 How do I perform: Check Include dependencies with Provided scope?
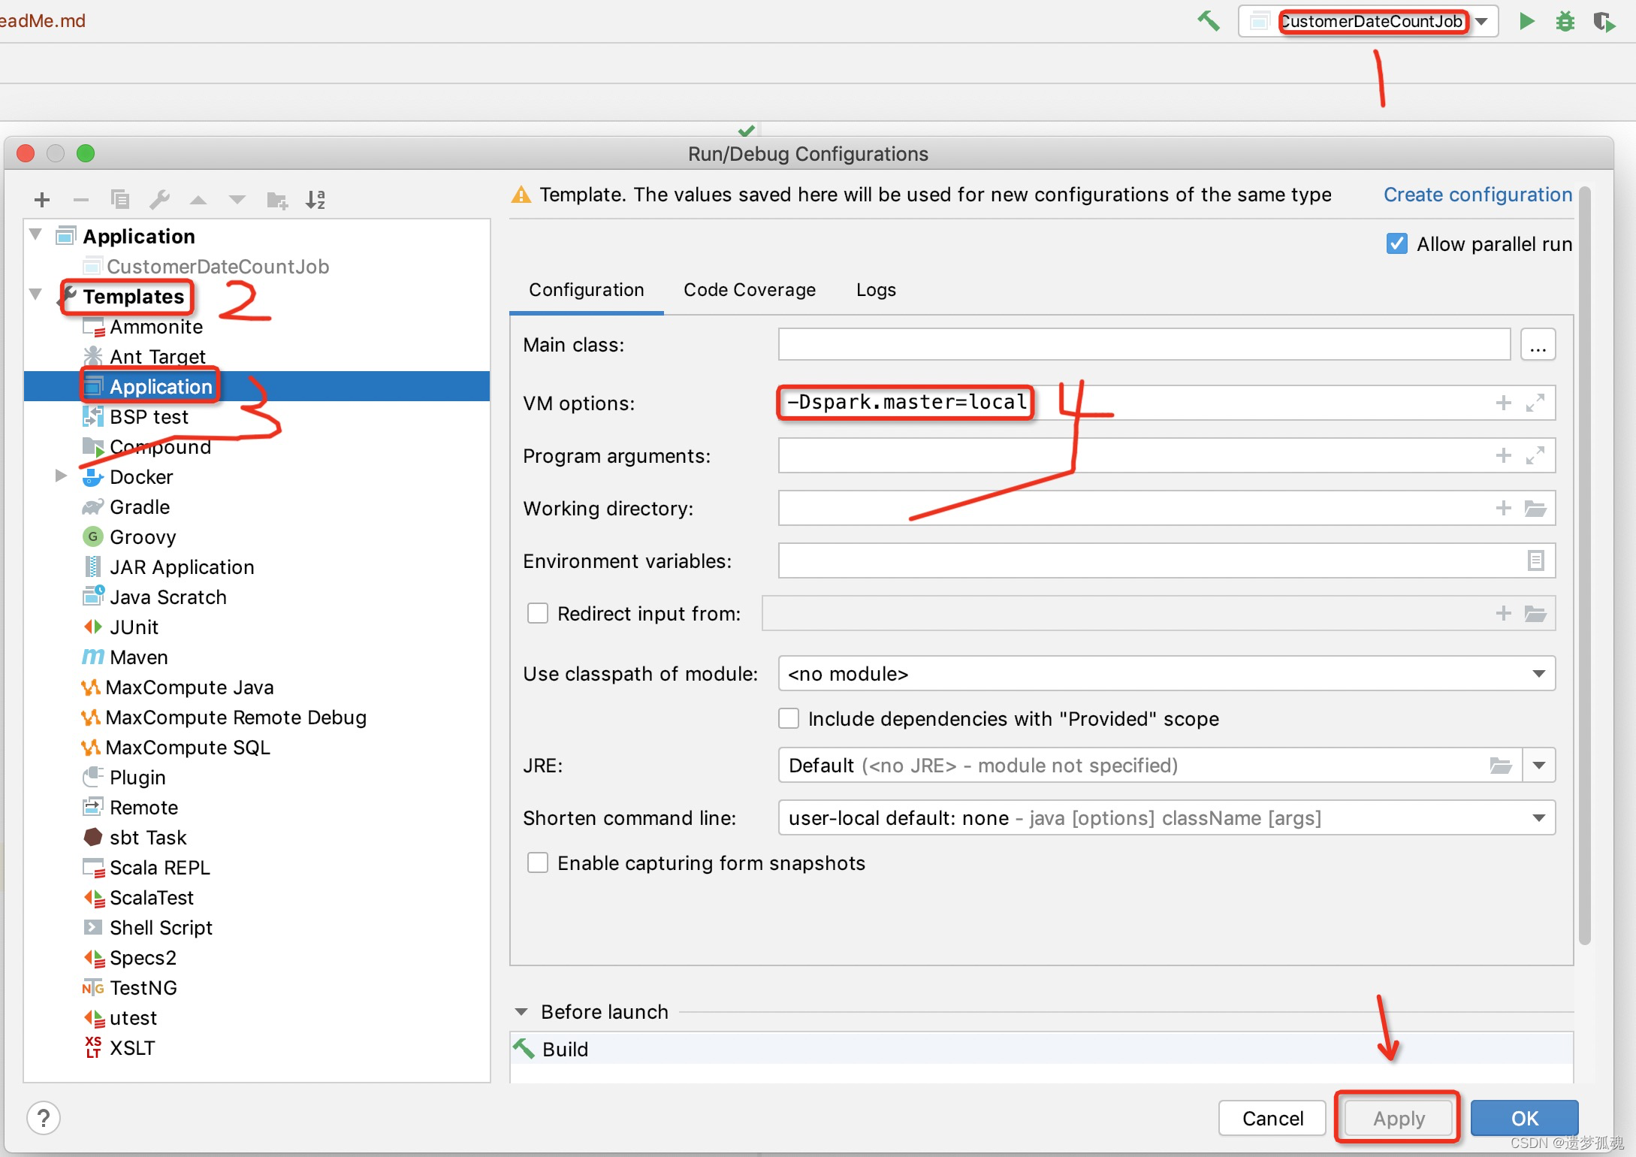pyautogui.click(x=788, y=718)
